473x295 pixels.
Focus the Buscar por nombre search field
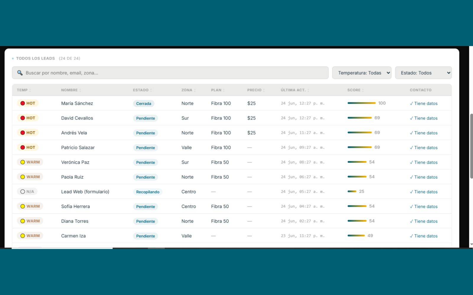click(170, 73)
